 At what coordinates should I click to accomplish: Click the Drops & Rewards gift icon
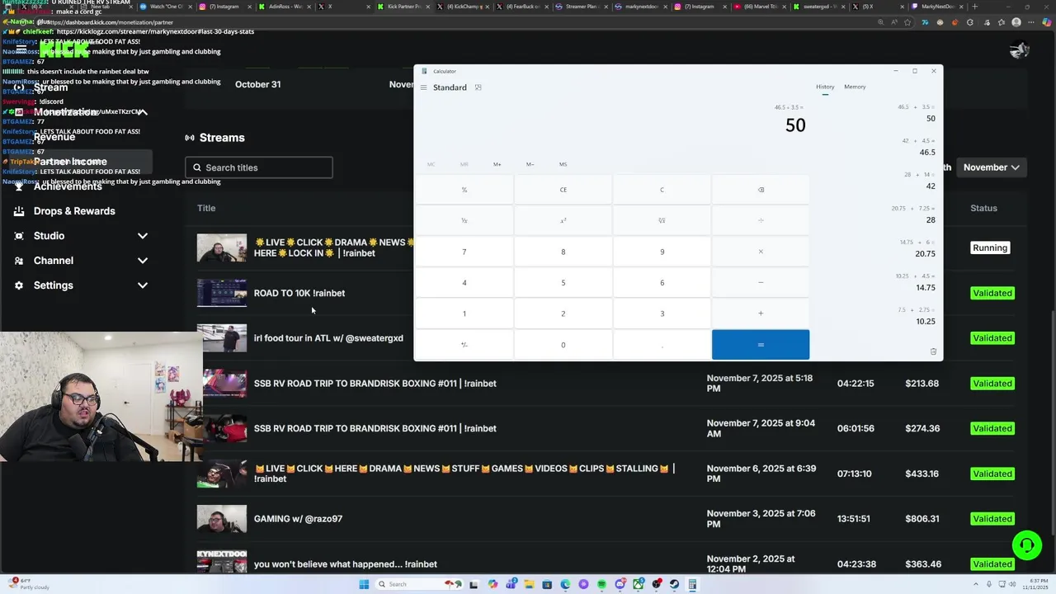[x=19, y=211]
